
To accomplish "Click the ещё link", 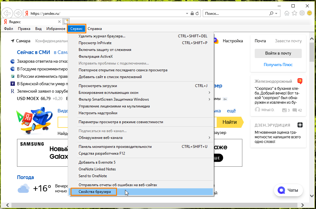I will [231, 111].
